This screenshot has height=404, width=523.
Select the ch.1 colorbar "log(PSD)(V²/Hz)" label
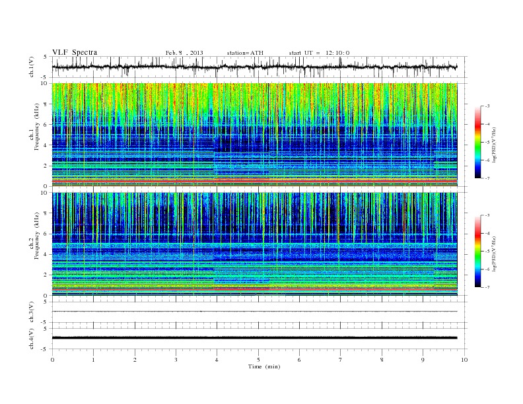[494, 145]
